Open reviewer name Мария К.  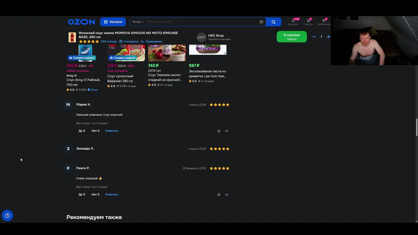pyautogui.click(x=84, y=104)
